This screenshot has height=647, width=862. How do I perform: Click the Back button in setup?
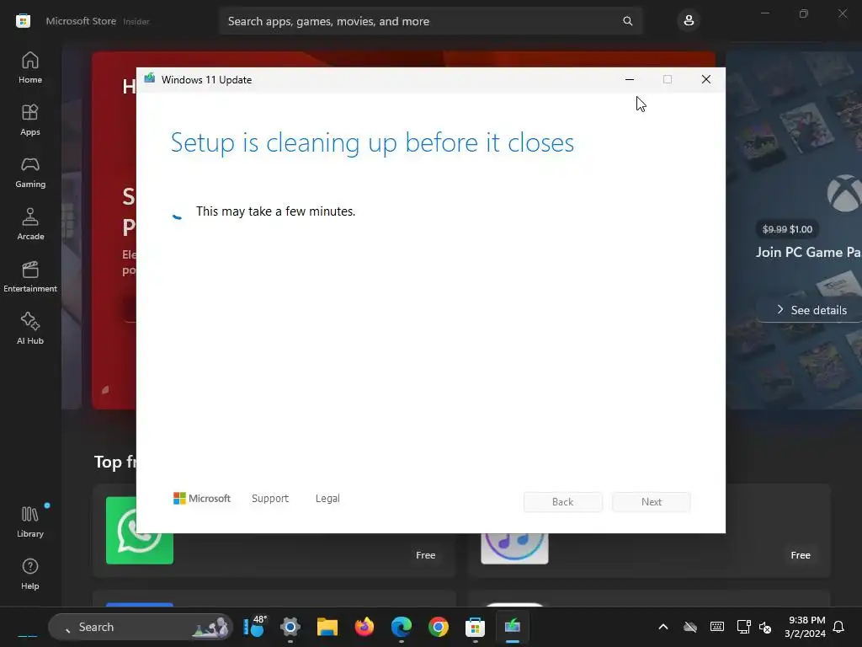563,502
